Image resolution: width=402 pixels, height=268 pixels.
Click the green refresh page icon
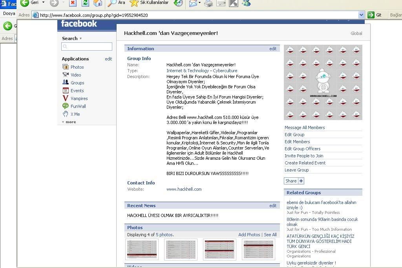coord(85,3)
